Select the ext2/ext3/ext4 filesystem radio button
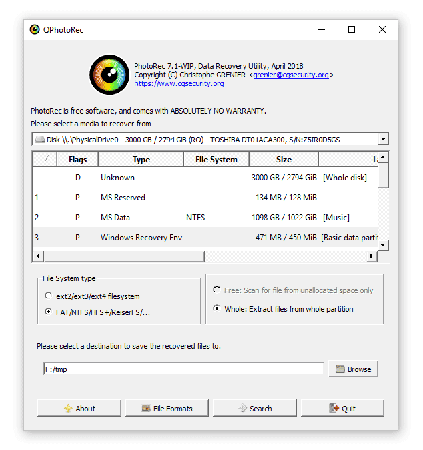 pyautogui.click(x=49, y=296)
